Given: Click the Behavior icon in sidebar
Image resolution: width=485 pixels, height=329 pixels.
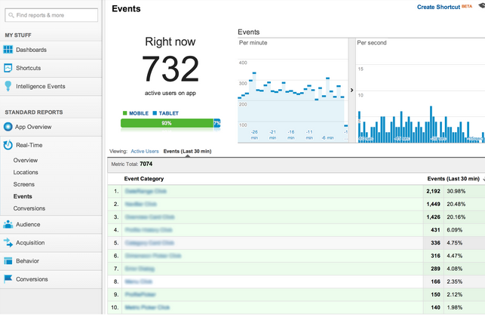Looking at the screenshot, I should pos(8,261).
